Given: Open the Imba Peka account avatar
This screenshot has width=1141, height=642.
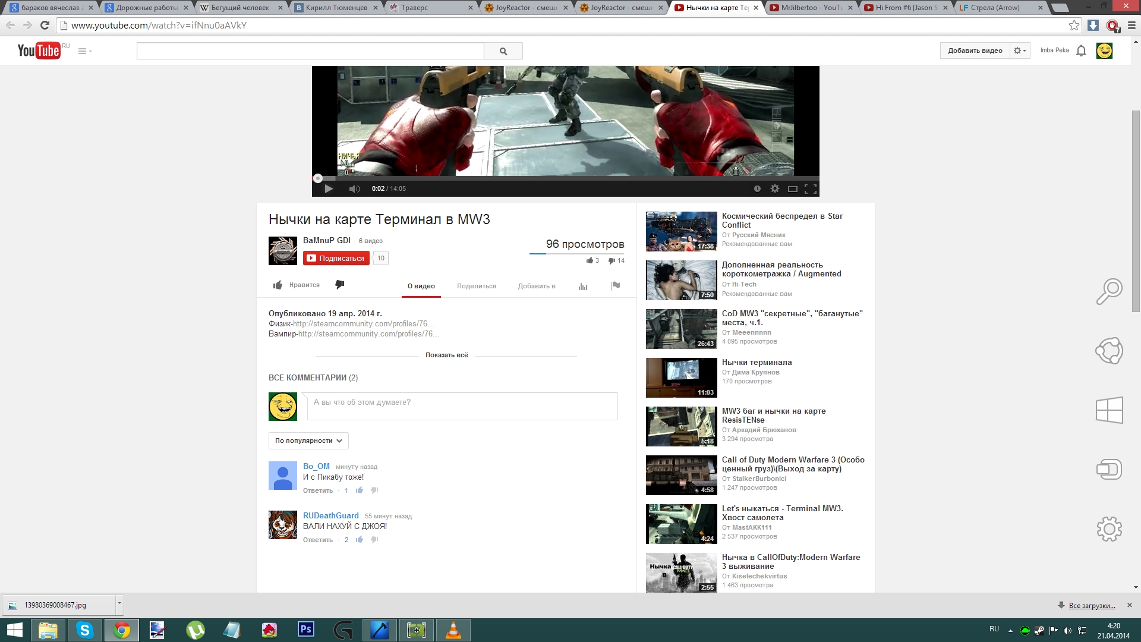Looking at the screenshot, I should pyautogui.click(x=1104, y=51).
